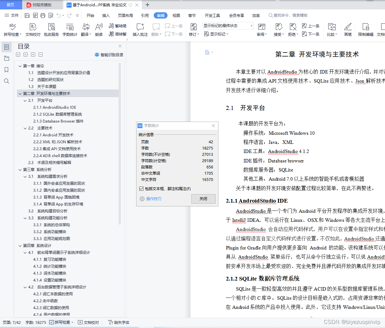Screen dimensions: 385x328
Task: Open the 字数统计 word count tool
Action: [70, 30]
